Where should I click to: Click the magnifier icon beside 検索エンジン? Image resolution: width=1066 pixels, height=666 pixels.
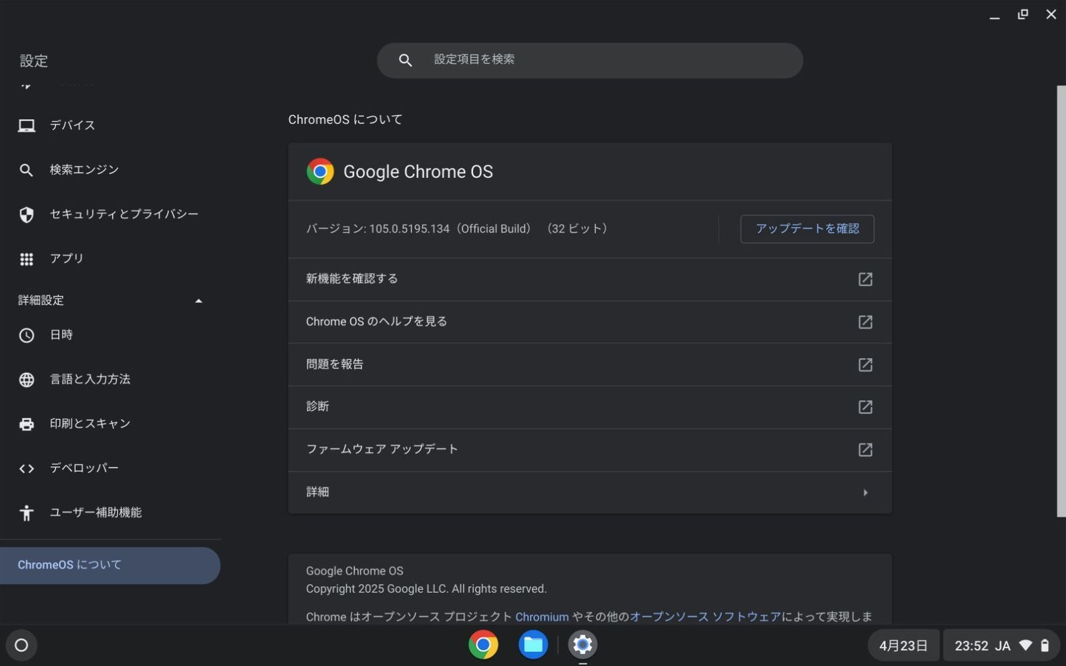click(x=27, y=170)
